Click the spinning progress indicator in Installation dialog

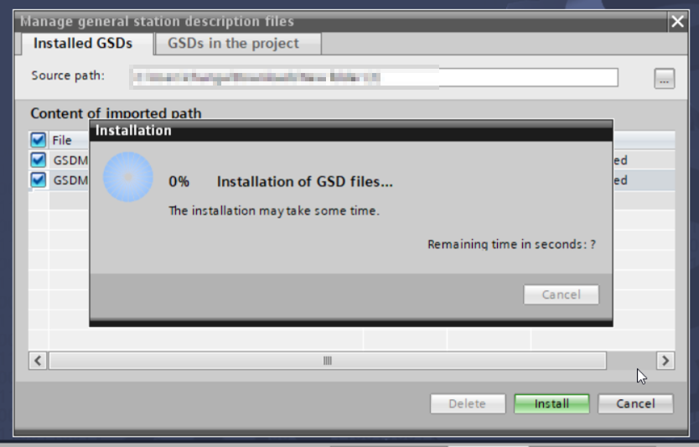[128, 177]
